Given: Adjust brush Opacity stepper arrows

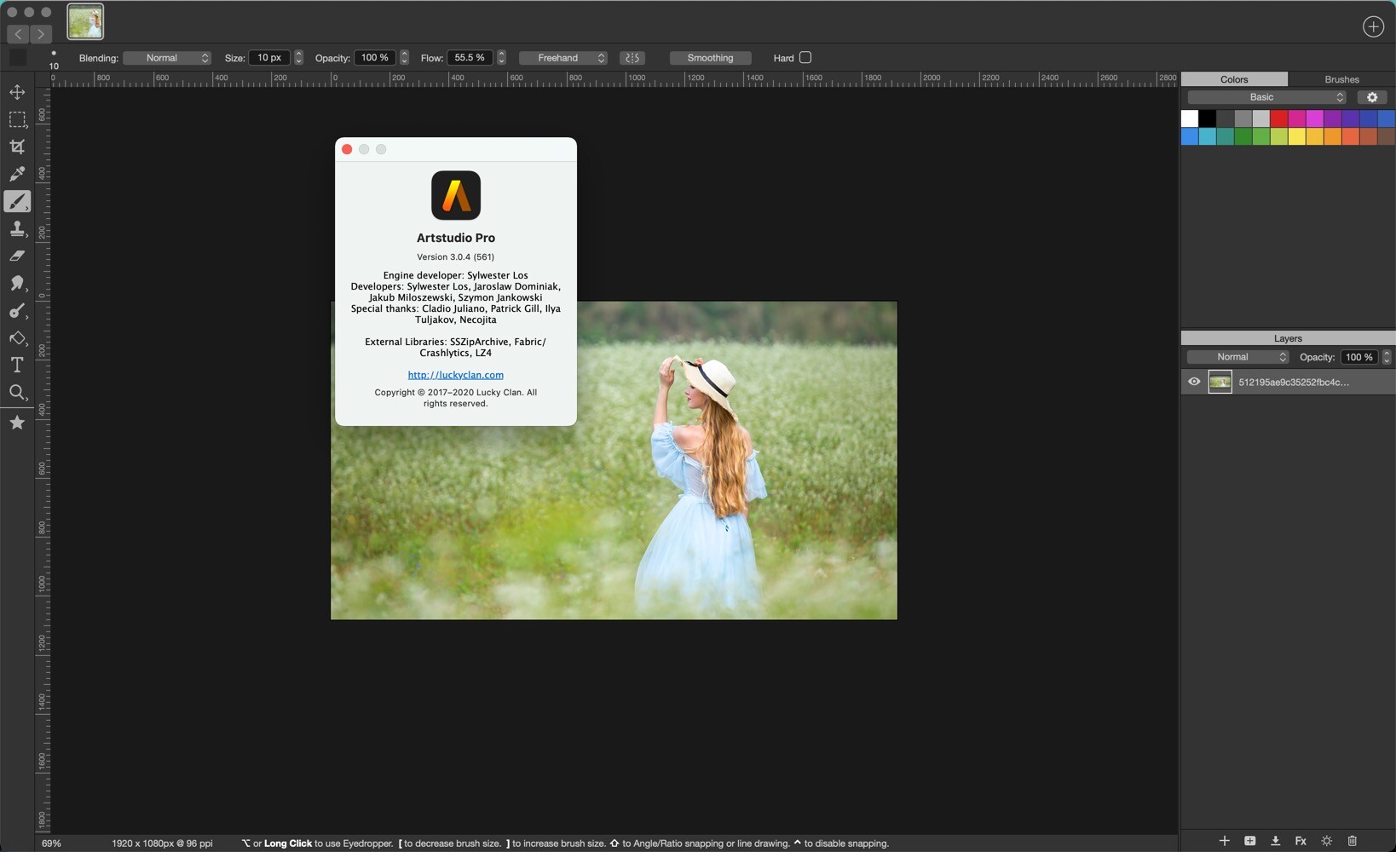Looking at the screenshot, I should tap(404, 58).
